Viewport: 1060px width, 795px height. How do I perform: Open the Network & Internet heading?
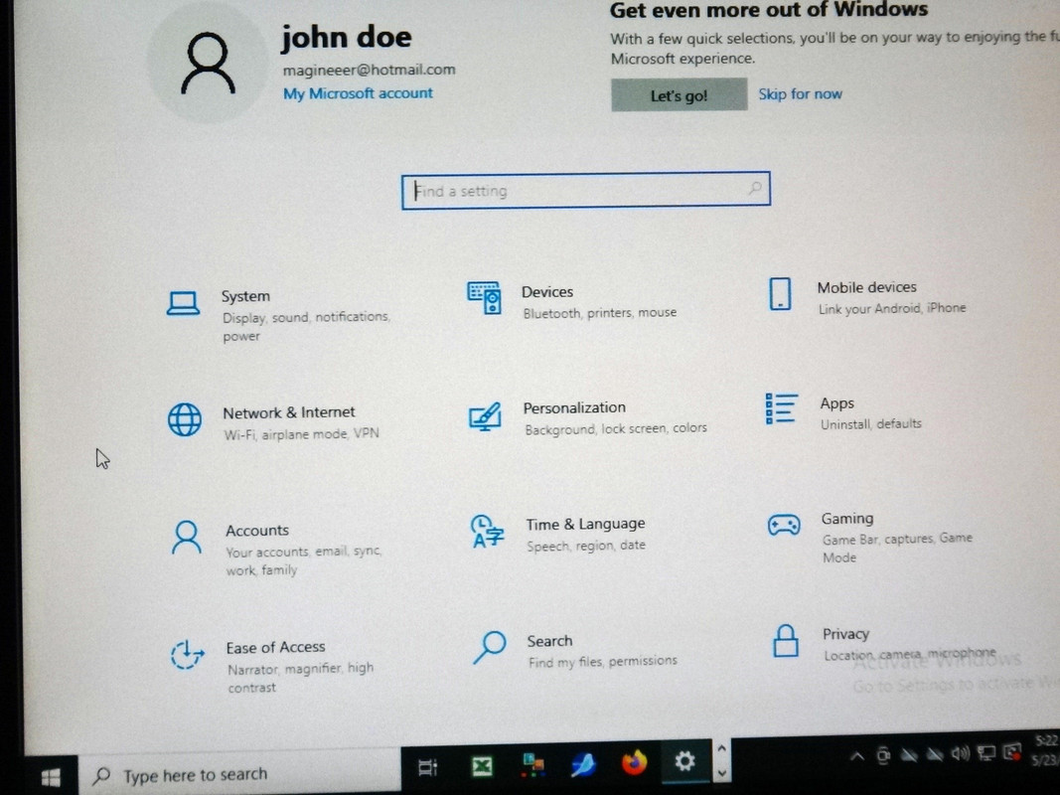(x=289, y=412)
